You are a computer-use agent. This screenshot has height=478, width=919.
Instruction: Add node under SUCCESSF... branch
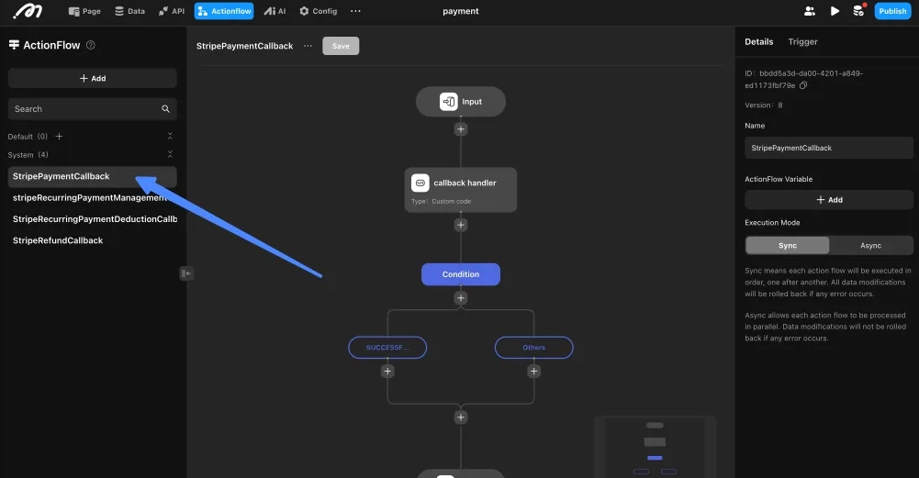tap(387, 371)
